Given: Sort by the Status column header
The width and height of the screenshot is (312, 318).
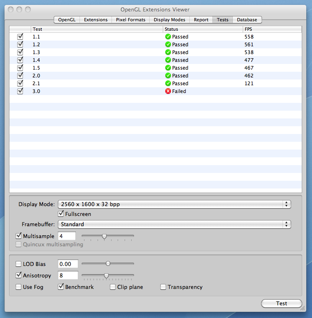Looking at the screenshot, I should pos(203,29).
